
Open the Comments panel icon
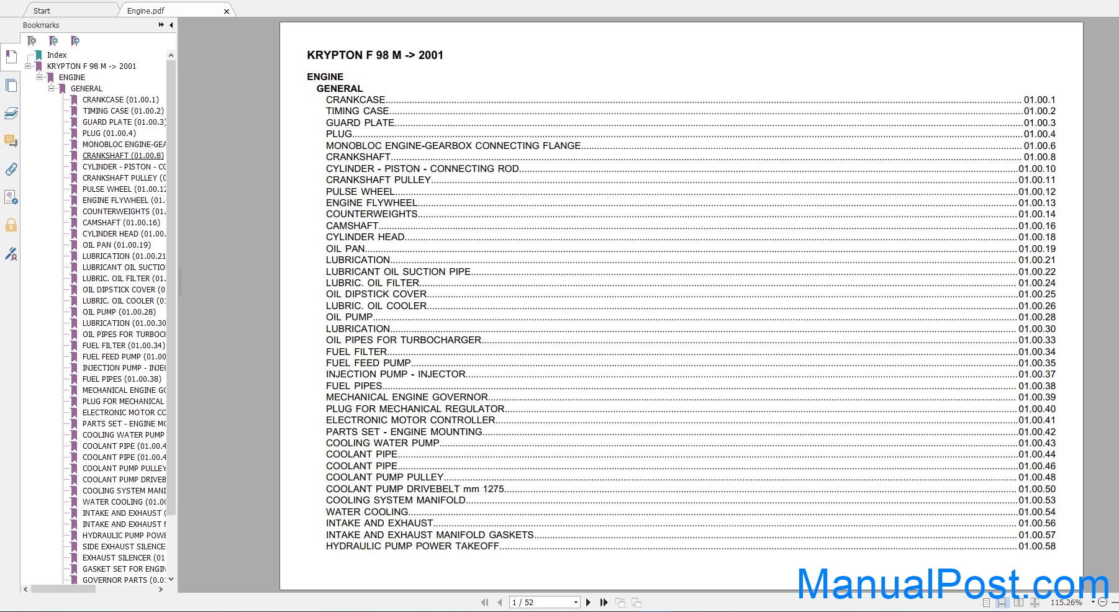coord(11,142)
